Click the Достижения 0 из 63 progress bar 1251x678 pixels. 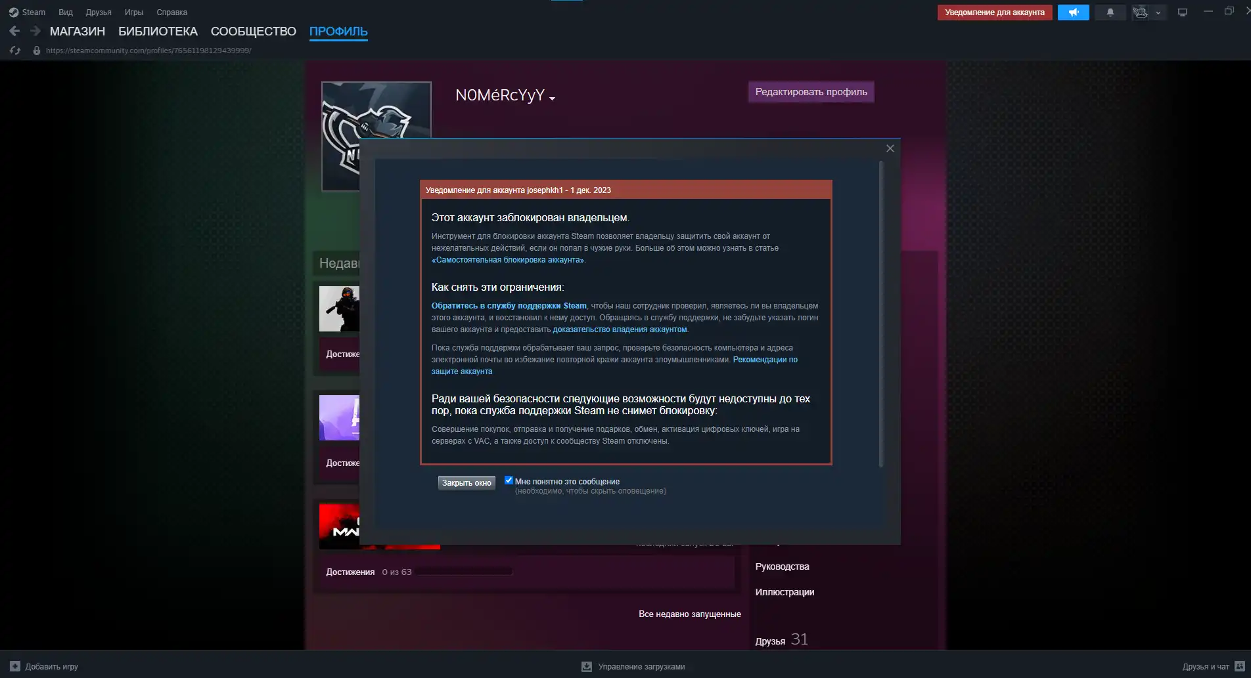[464, 572]
